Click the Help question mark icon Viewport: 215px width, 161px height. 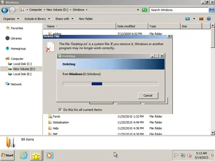tap(209, 19)
